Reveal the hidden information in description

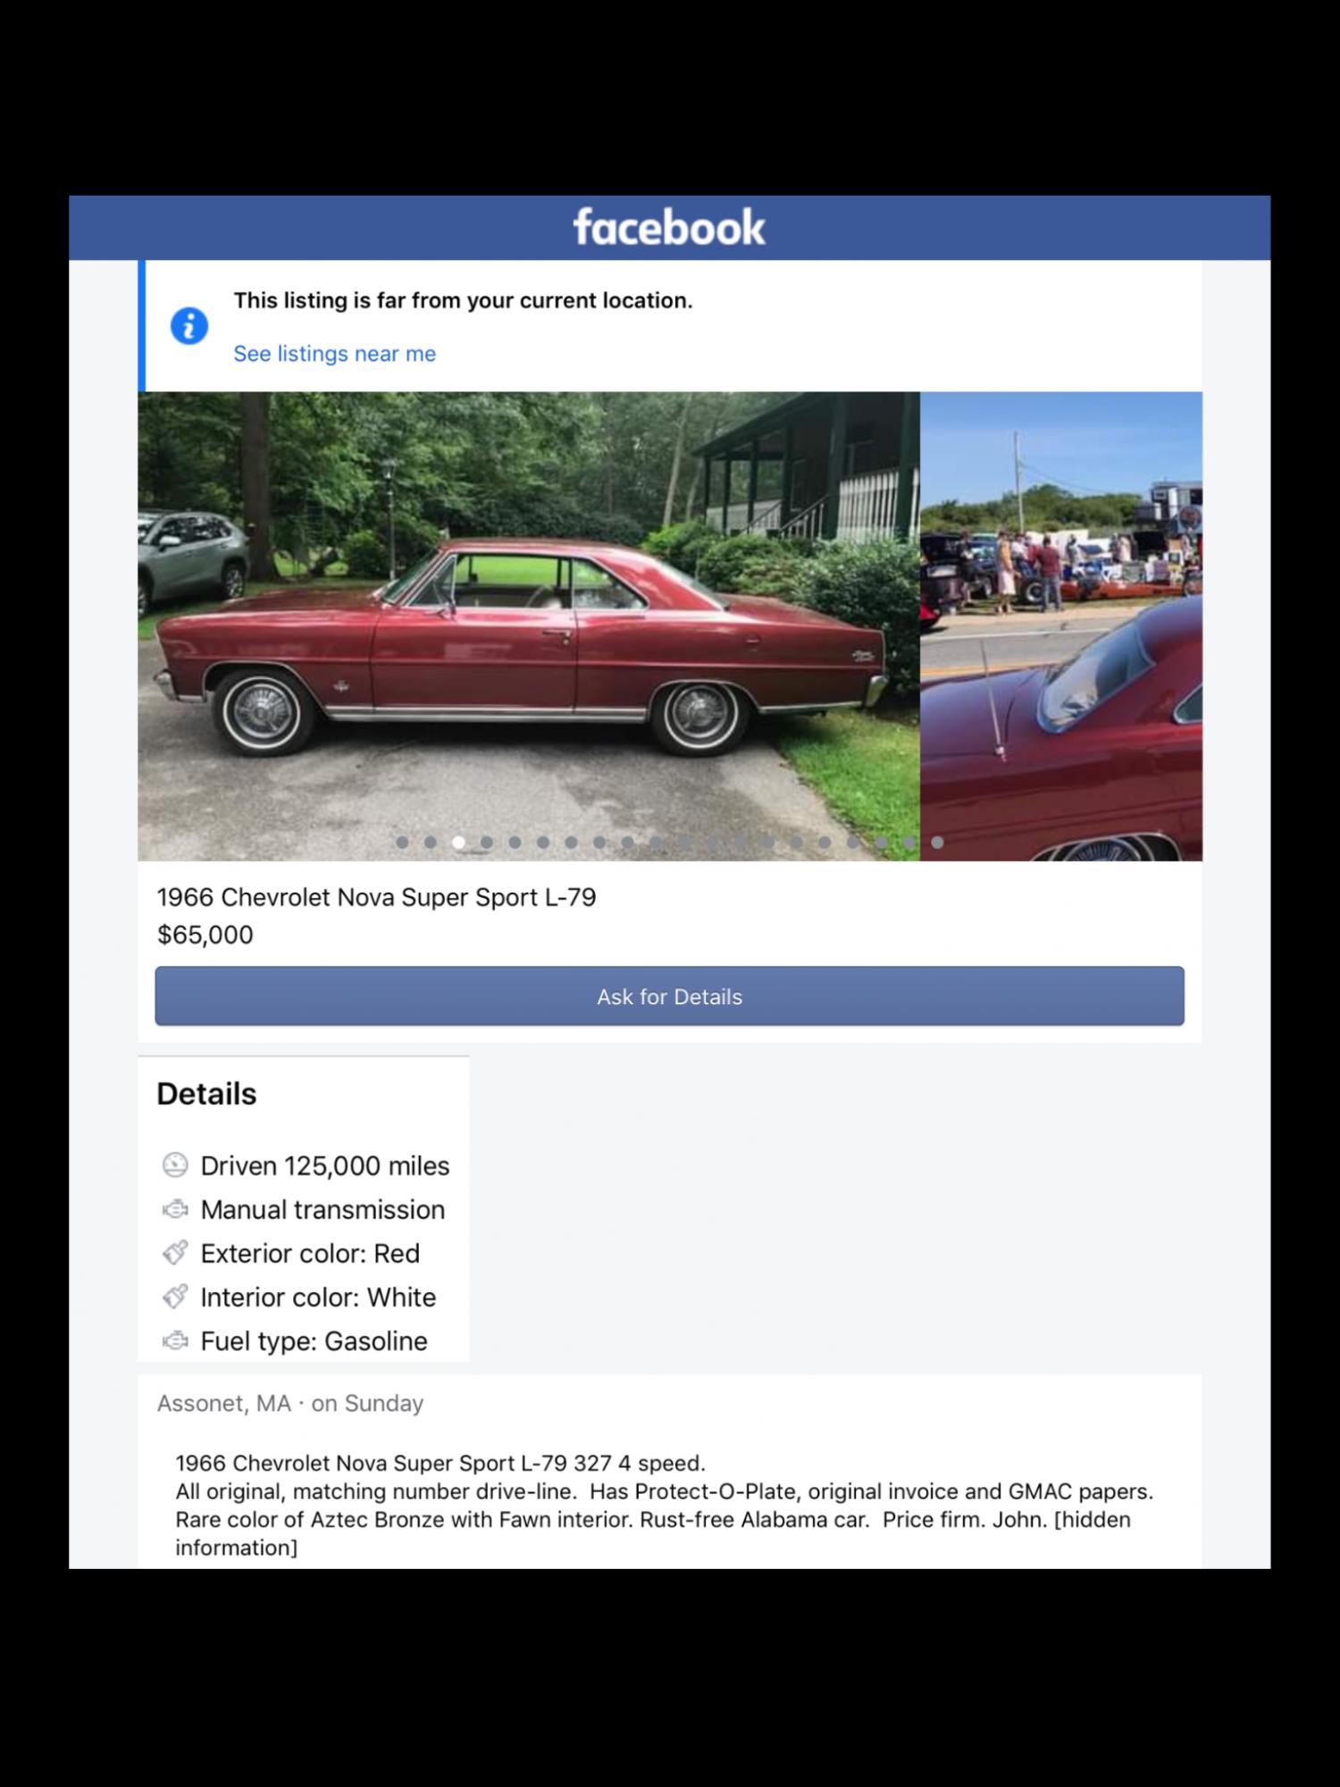(x=653, y=1534)
